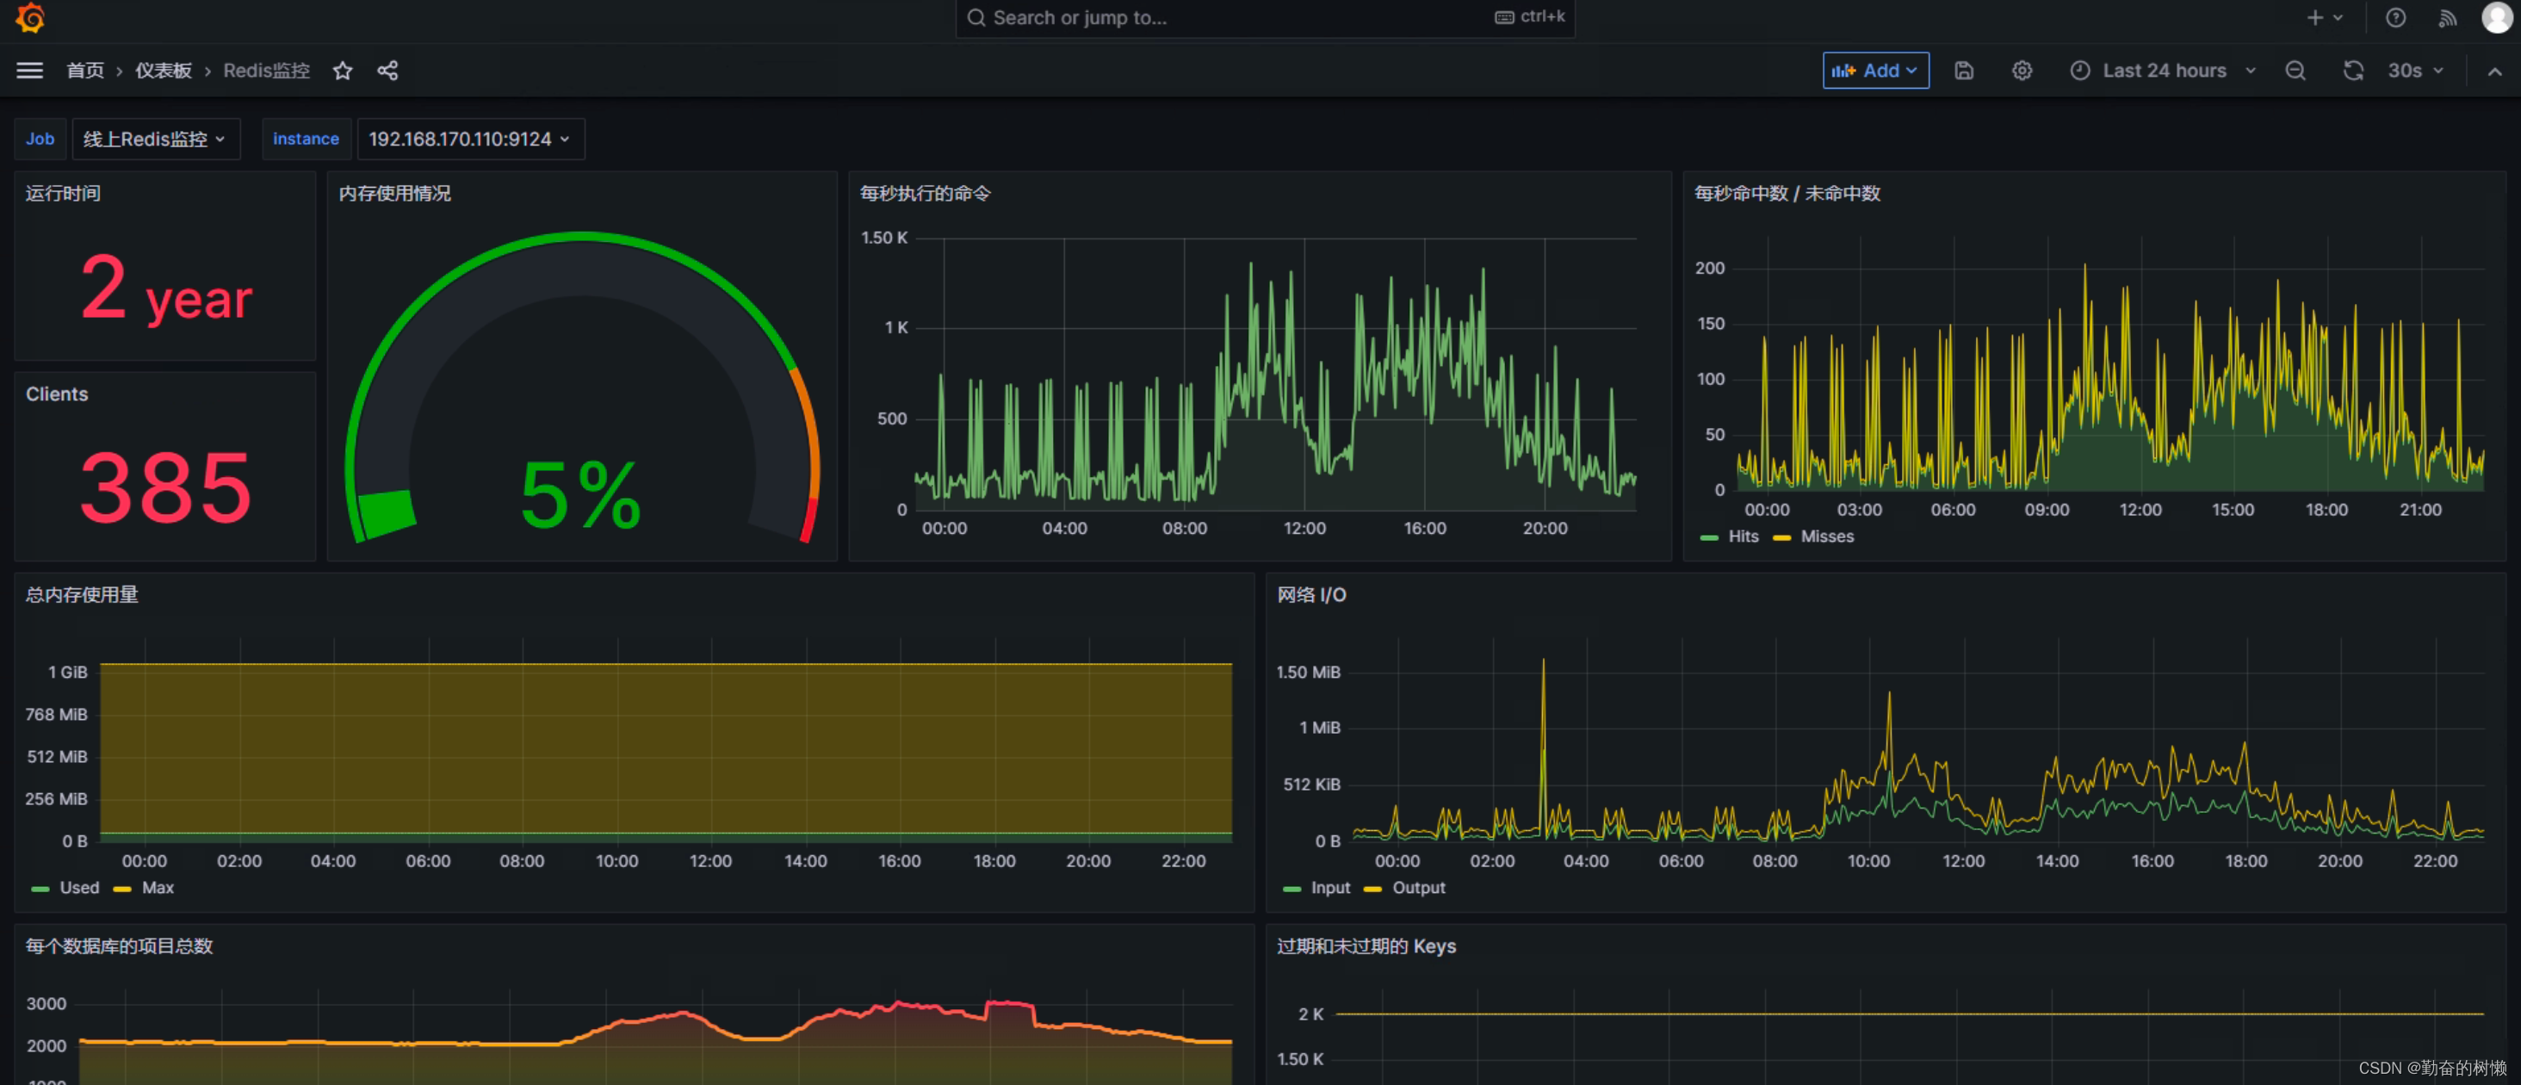
Task: Click the 网络 I/O panel title
Action: coord(1311,594)
